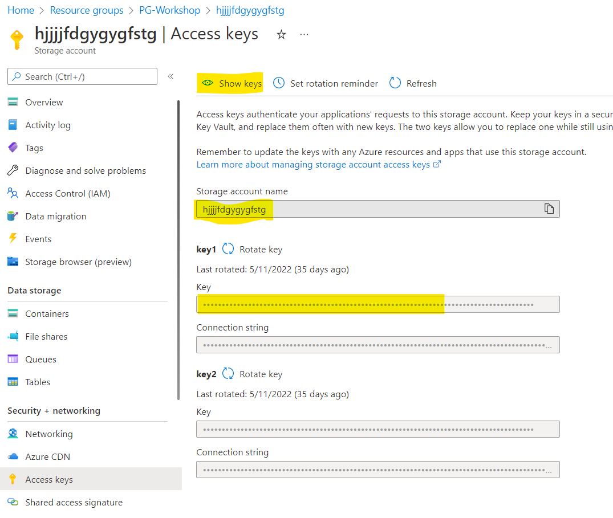Favorite this page with the star icon

coord(281,35)
